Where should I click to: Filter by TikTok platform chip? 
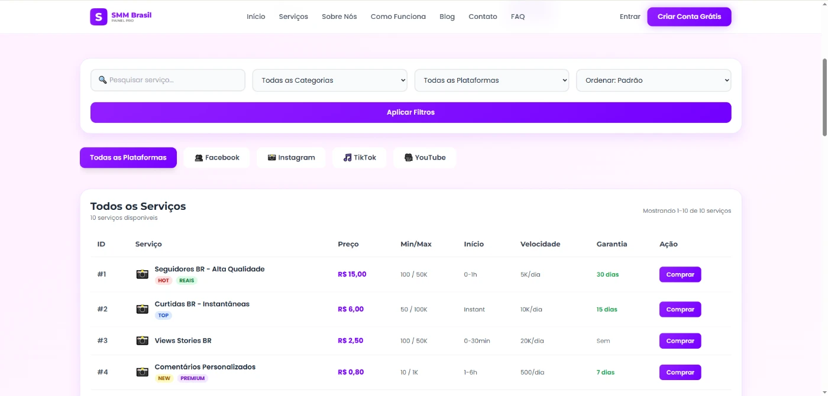(359, 158)
